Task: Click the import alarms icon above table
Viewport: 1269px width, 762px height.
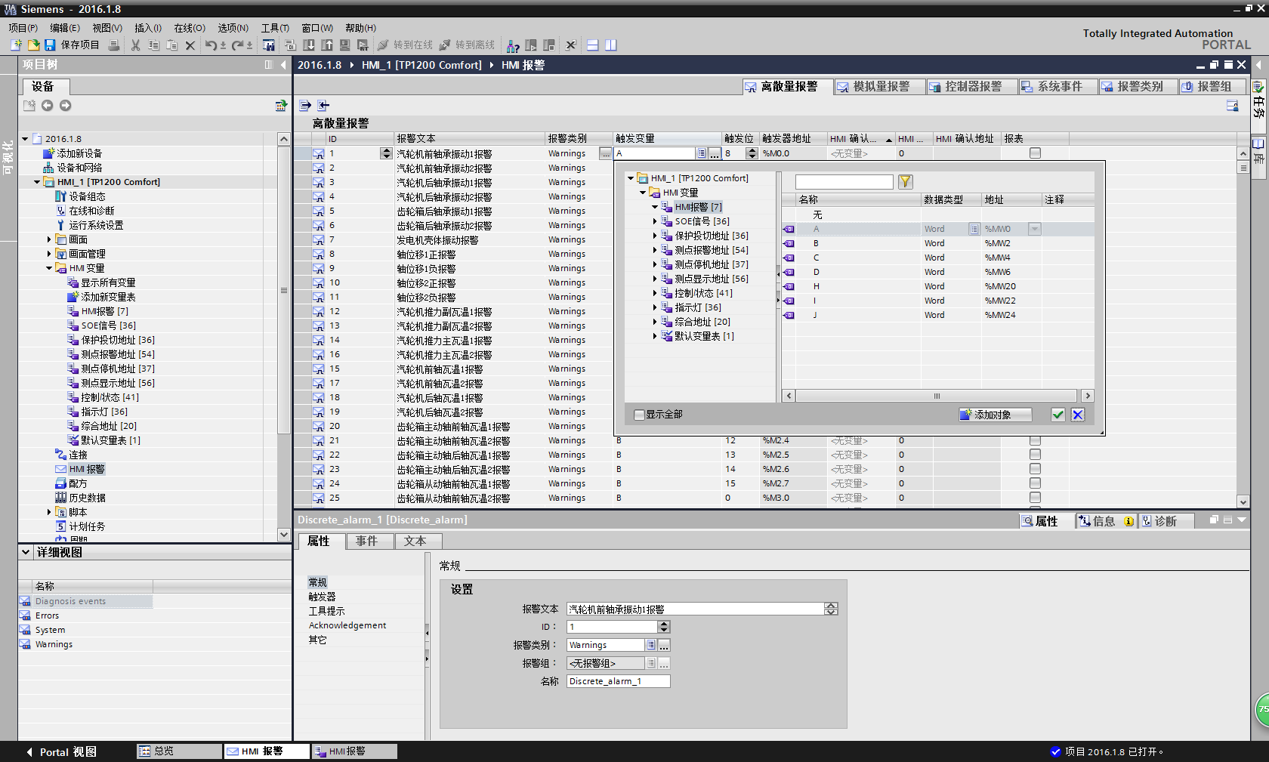Action: click(x=323, y=106)
